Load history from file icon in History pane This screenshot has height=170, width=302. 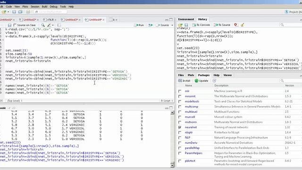coord(180,25)
